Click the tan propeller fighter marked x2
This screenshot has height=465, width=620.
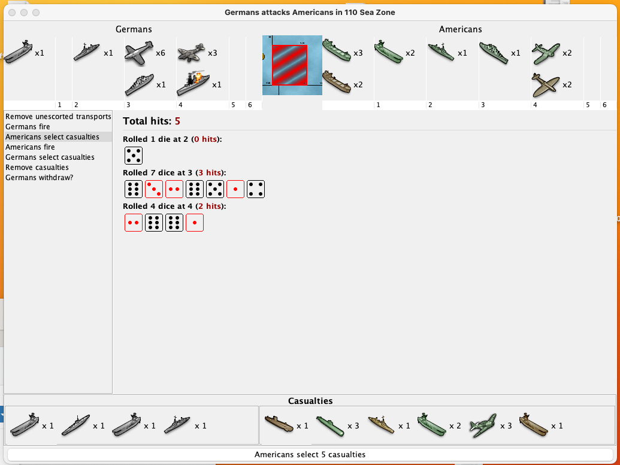tap(545, 85)
